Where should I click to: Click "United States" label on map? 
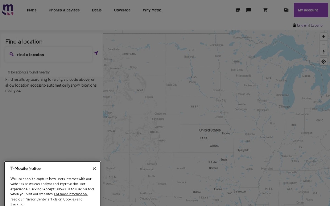tap(210, 130)
